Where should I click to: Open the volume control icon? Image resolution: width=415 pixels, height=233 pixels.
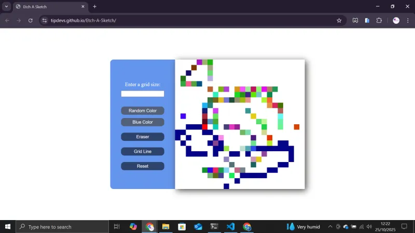369,227
